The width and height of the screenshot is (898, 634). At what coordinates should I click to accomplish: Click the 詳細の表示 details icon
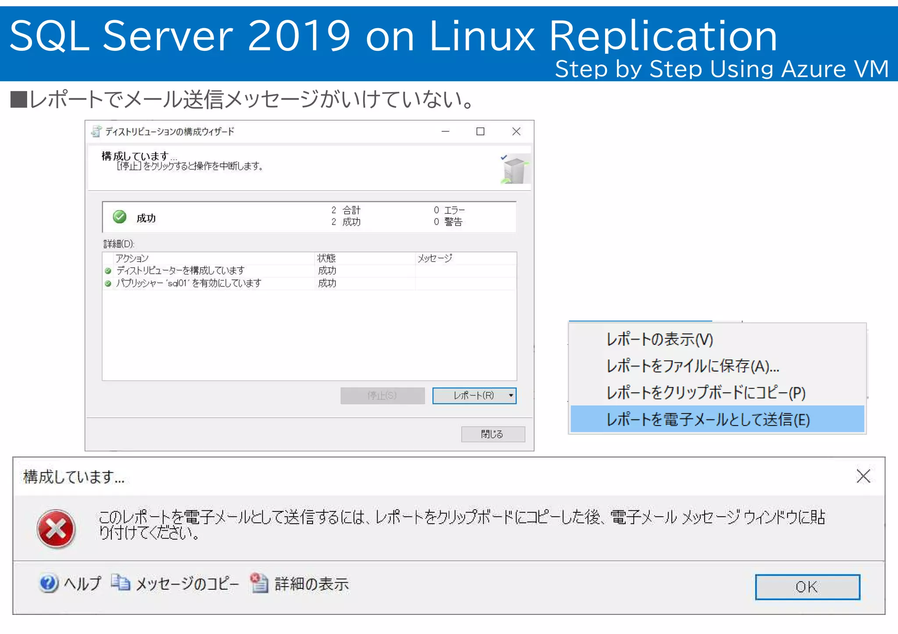coord(259,583)
